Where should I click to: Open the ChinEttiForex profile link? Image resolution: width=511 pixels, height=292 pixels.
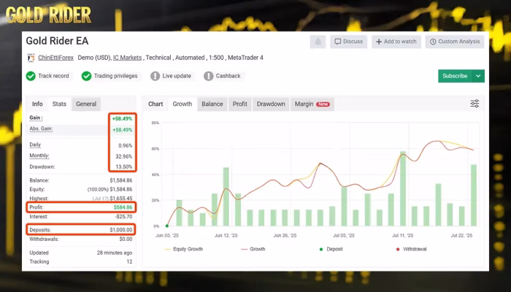pyautogui.click(x=55, y=58)
